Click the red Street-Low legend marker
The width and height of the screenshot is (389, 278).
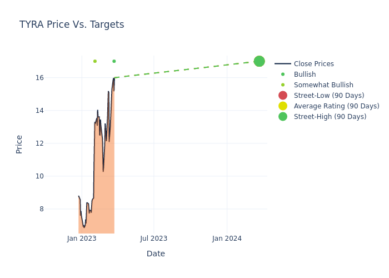pyautogui.click(x=283, y=96)
